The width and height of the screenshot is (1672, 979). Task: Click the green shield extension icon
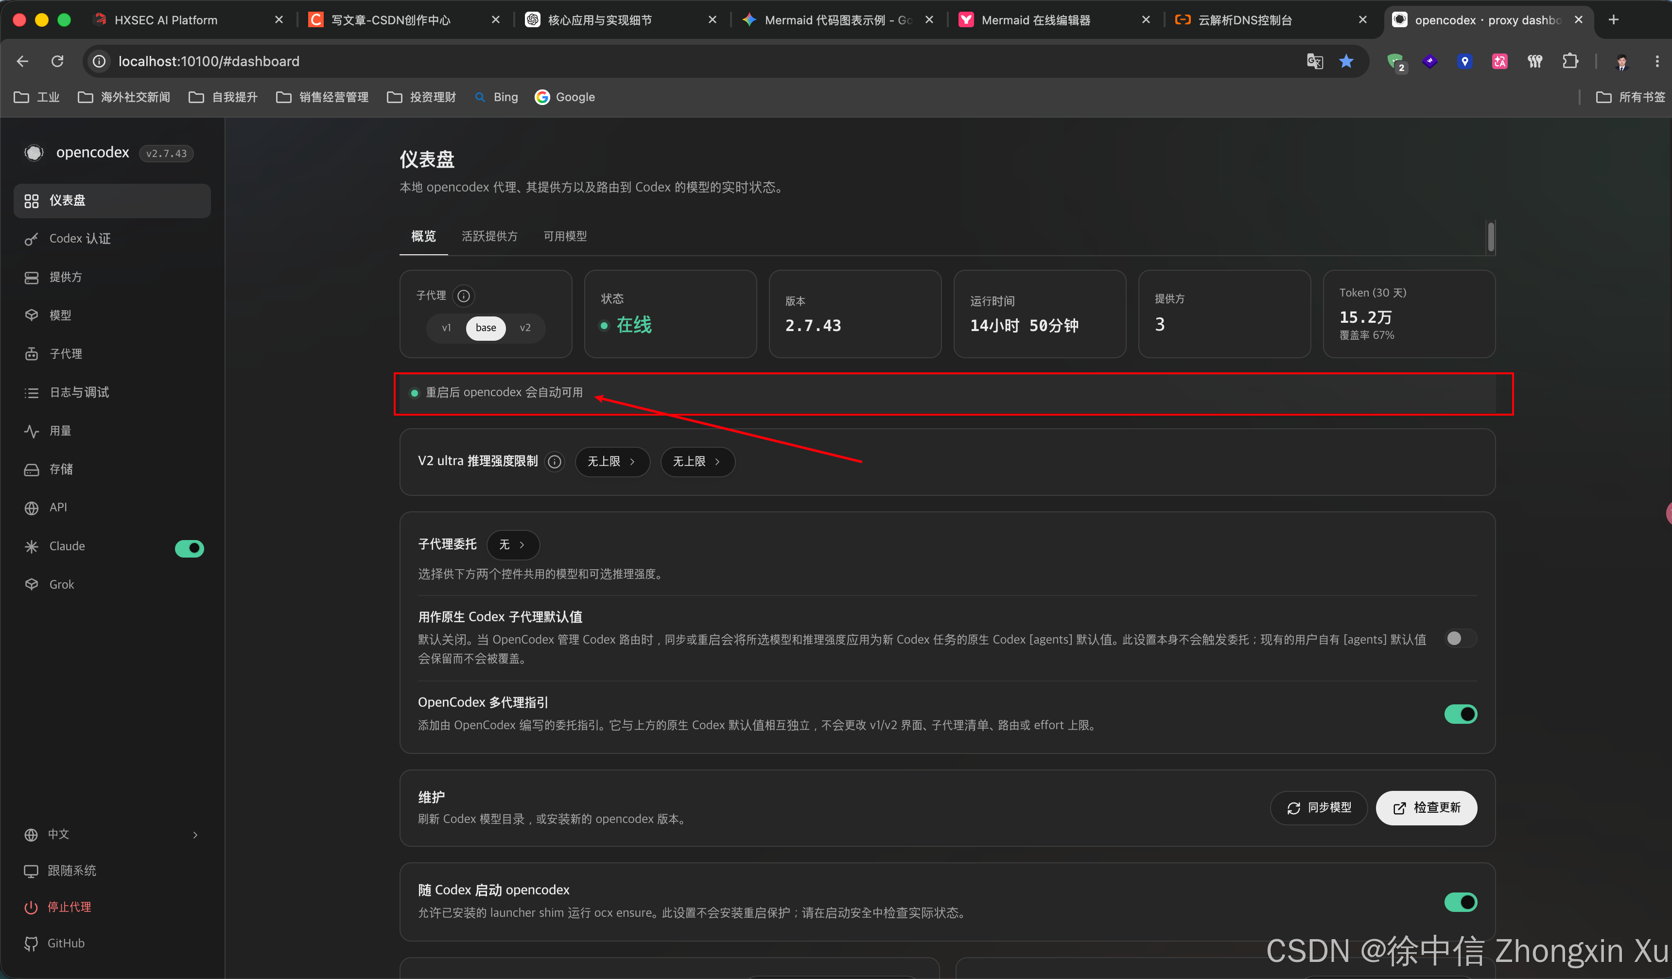click(1396, 62)
